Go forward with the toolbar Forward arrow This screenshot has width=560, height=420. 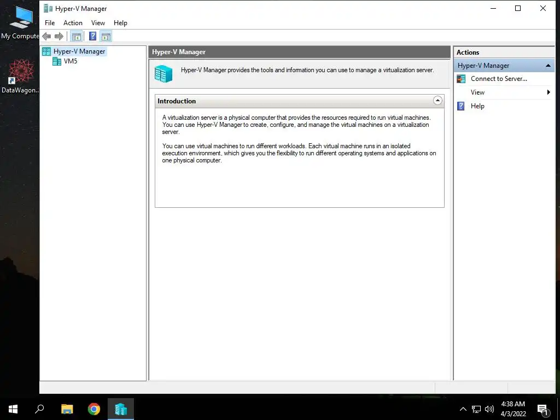[59, 36]
